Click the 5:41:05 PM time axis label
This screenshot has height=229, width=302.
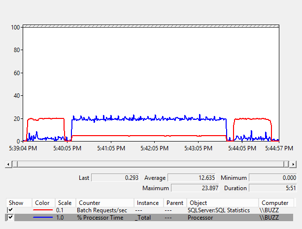[x=111, y=148]
